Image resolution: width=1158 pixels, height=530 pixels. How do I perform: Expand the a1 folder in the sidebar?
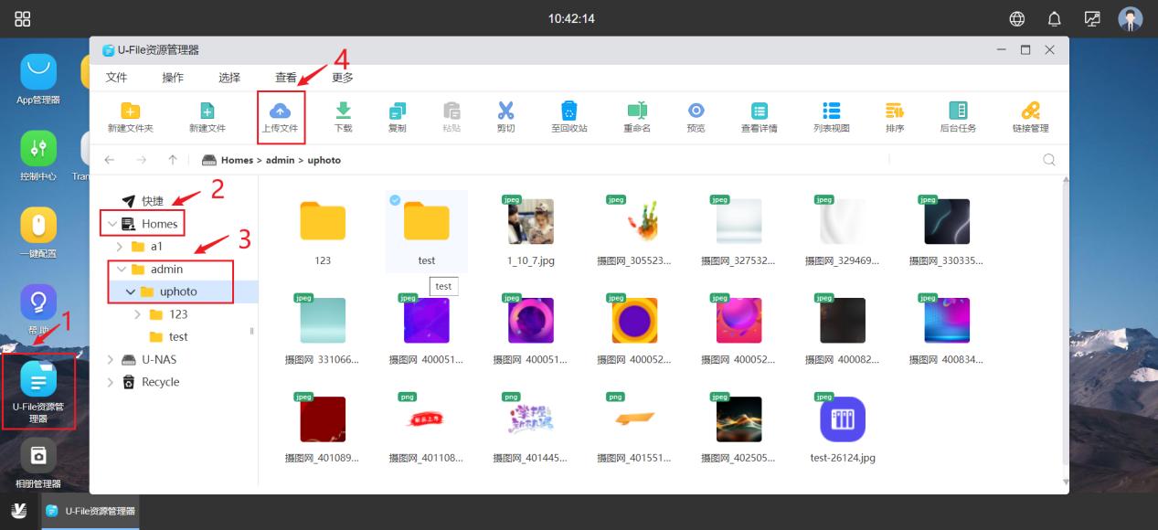coord(118,246)
